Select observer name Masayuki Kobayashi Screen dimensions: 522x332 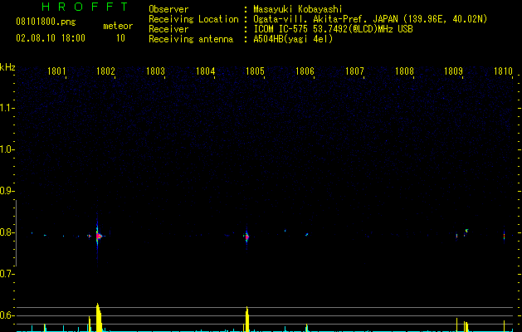click(x=298, y=9)
